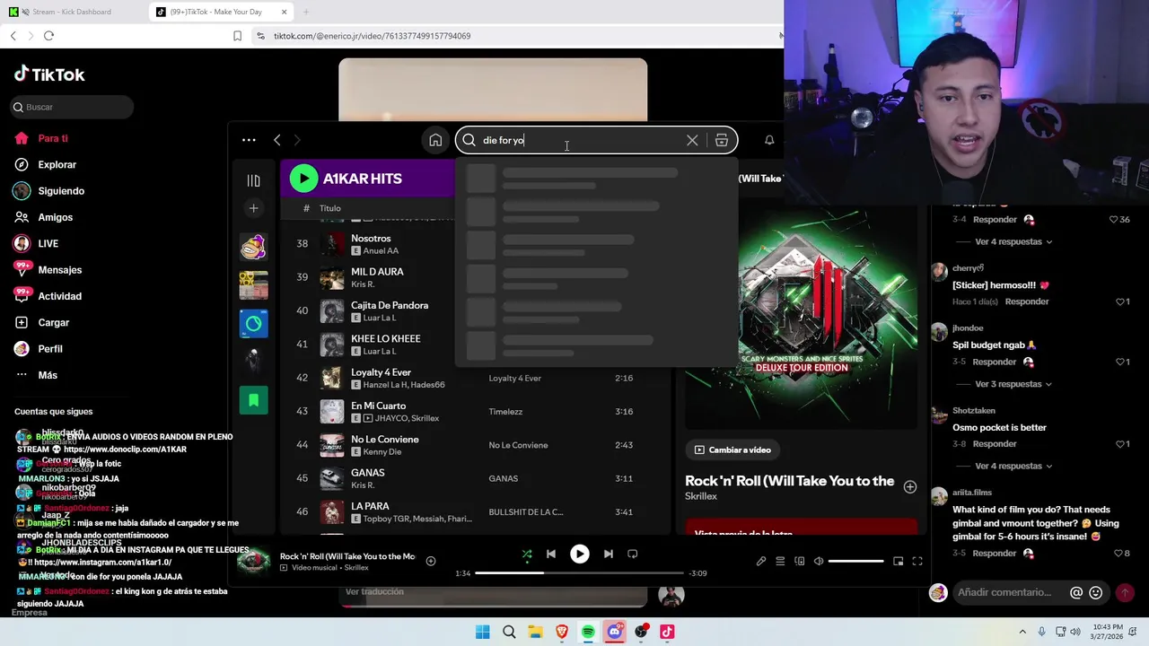Click TikTok Buscar search box

pos(72,107)
